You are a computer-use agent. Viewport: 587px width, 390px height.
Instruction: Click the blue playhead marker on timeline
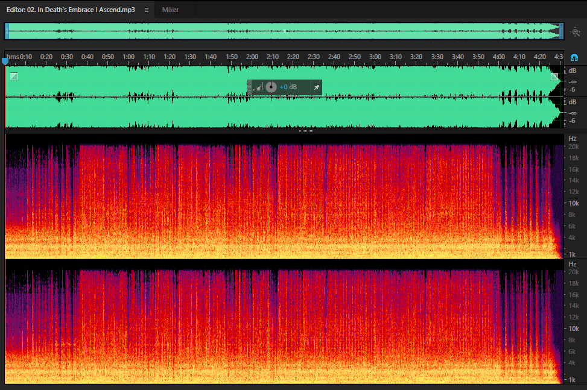(x=5, y=61)
